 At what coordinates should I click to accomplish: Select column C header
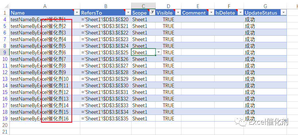pyautogui.click(x=143, y=6)
